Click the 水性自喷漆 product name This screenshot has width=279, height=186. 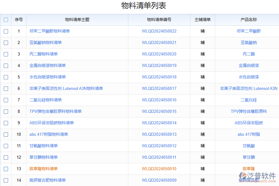[x=249, y=77]
